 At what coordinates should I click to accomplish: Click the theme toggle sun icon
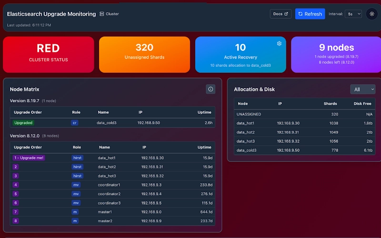[x=372, y=14]
